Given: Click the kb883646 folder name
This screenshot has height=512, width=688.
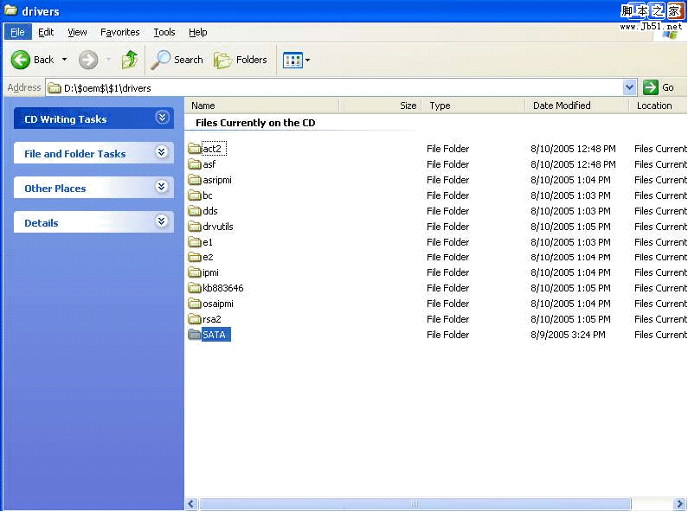Looking at the screenshot, I should tap(223, 288).
